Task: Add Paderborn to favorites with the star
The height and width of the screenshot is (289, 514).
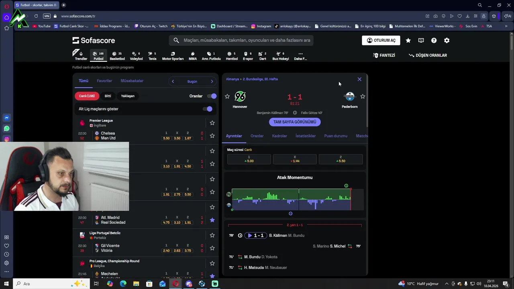Action: tap(363, 96)
